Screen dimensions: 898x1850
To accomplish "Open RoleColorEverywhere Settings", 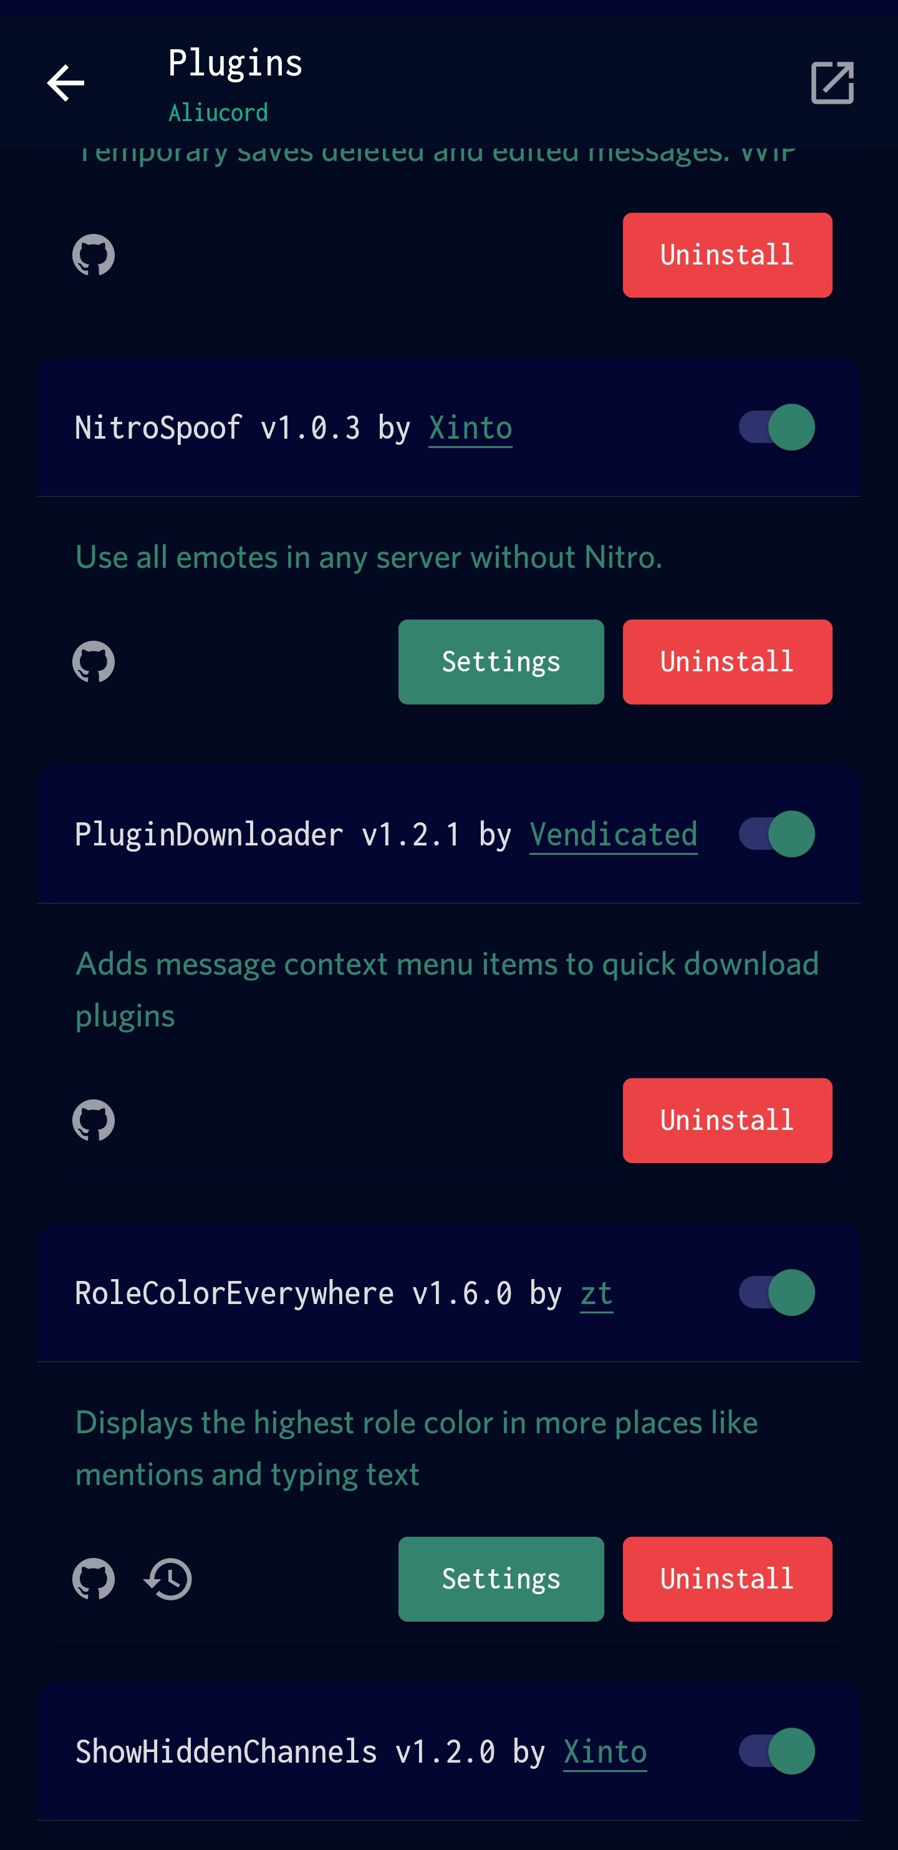I will (x=501, y=1579).
